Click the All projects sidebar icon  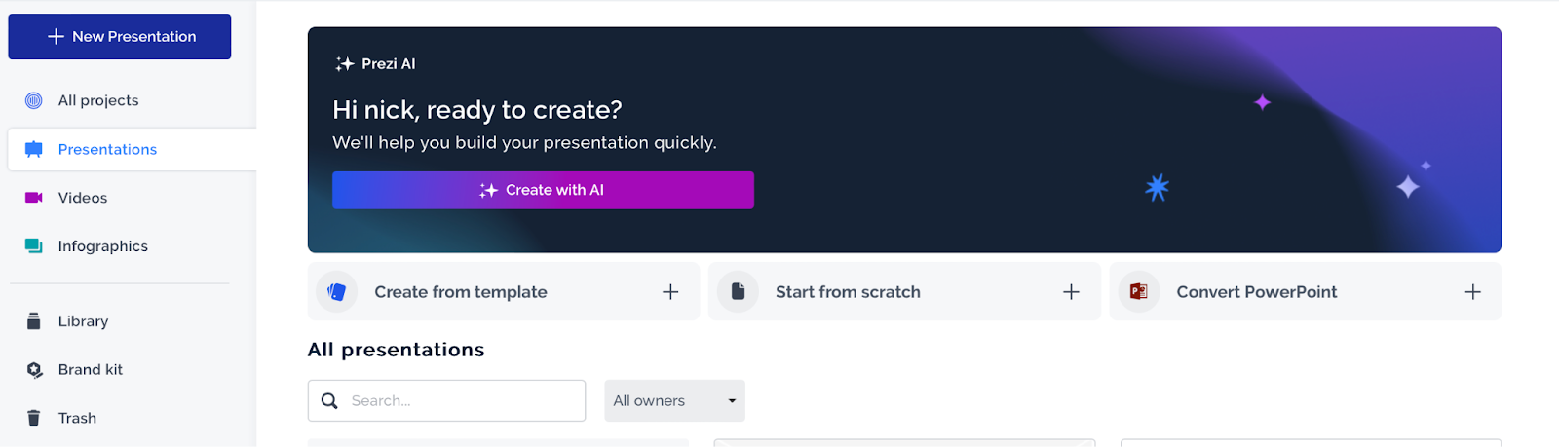coord(34,100)
